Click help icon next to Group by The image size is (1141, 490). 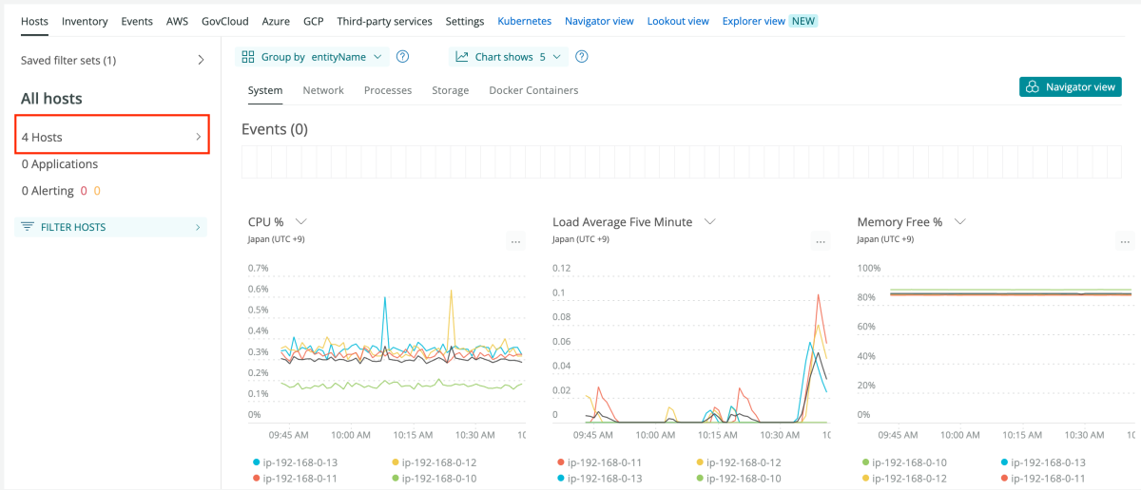pos(402,57)
